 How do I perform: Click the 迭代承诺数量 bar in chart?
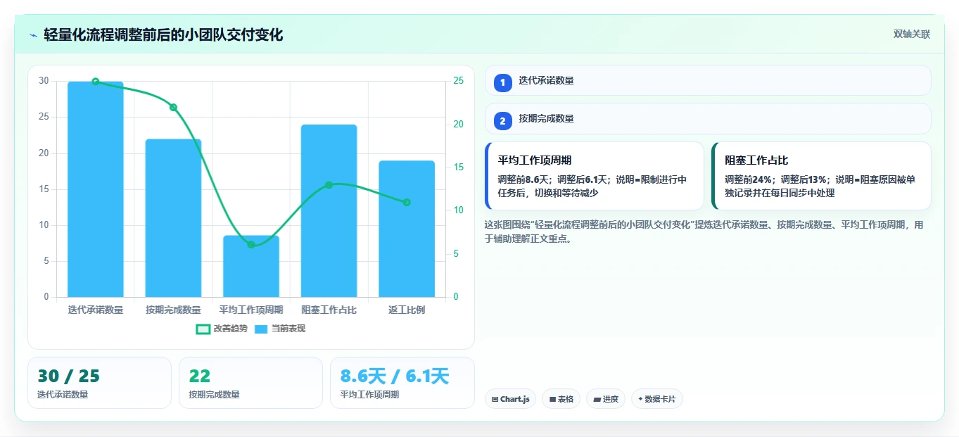(96, 189)
